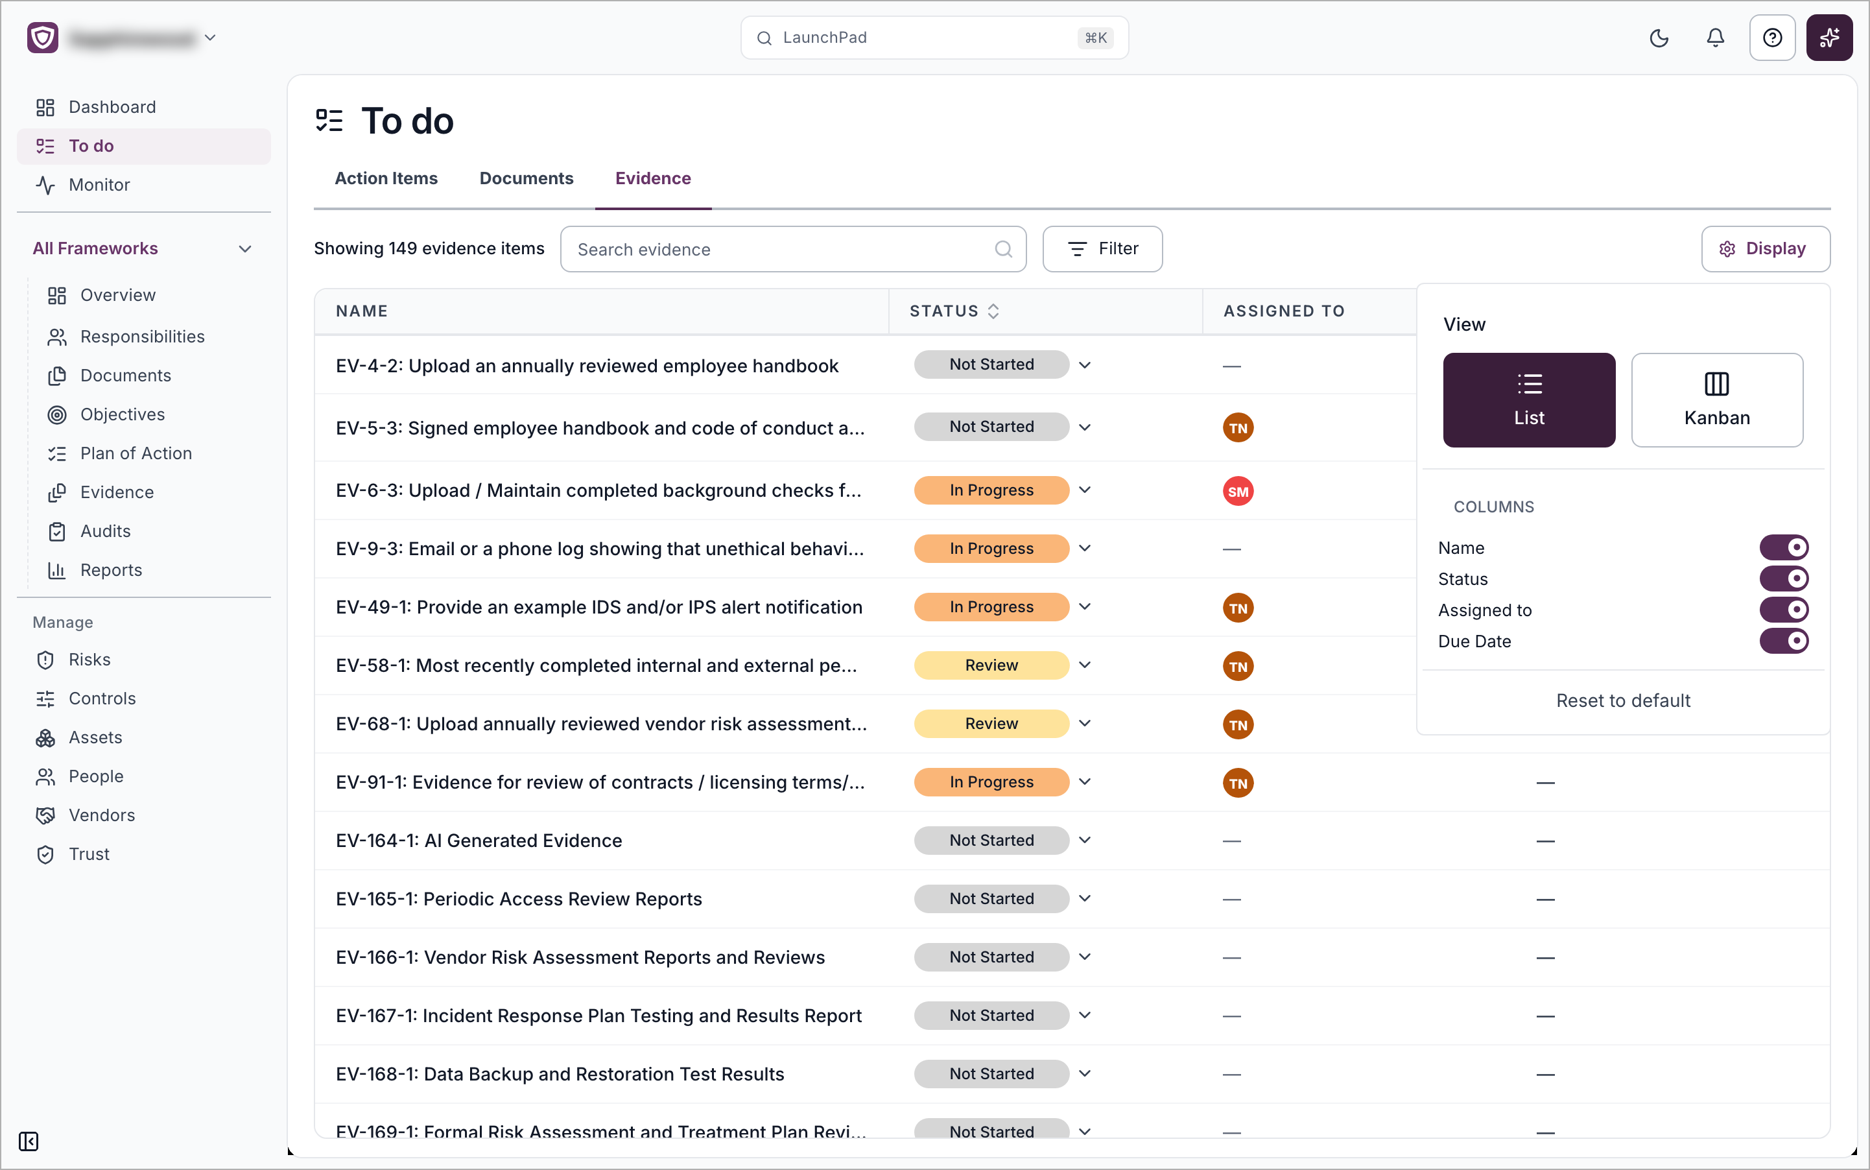Screen dimensions: 1870x1170
Task: Open Audits in sidebar
Action: [x=105, y=531]
